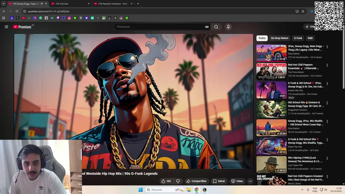Open options for Thug Life Legacy video
This screenshot has height=194, width=345.
pyautogui.click(x=327, y=47)
